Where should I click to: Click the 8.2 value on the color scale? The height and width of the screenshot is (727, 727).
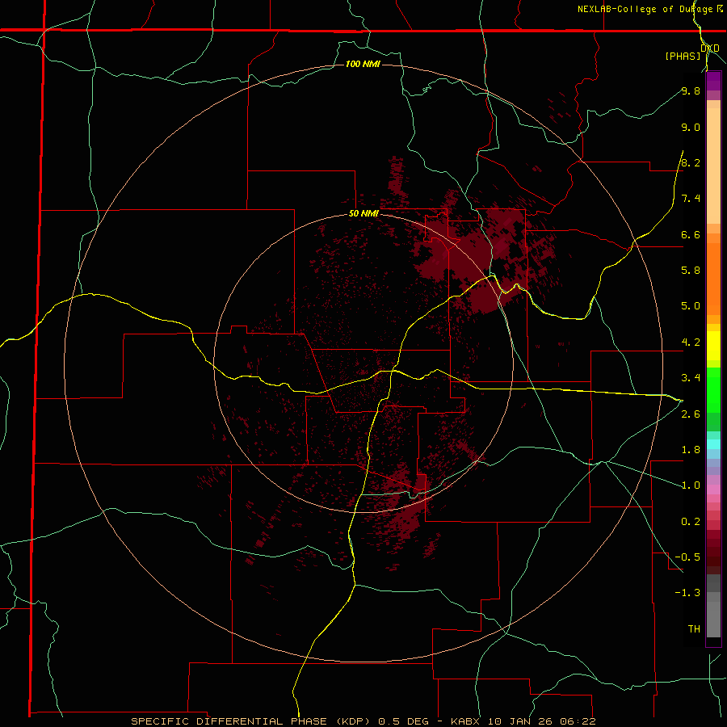[691, 162]
